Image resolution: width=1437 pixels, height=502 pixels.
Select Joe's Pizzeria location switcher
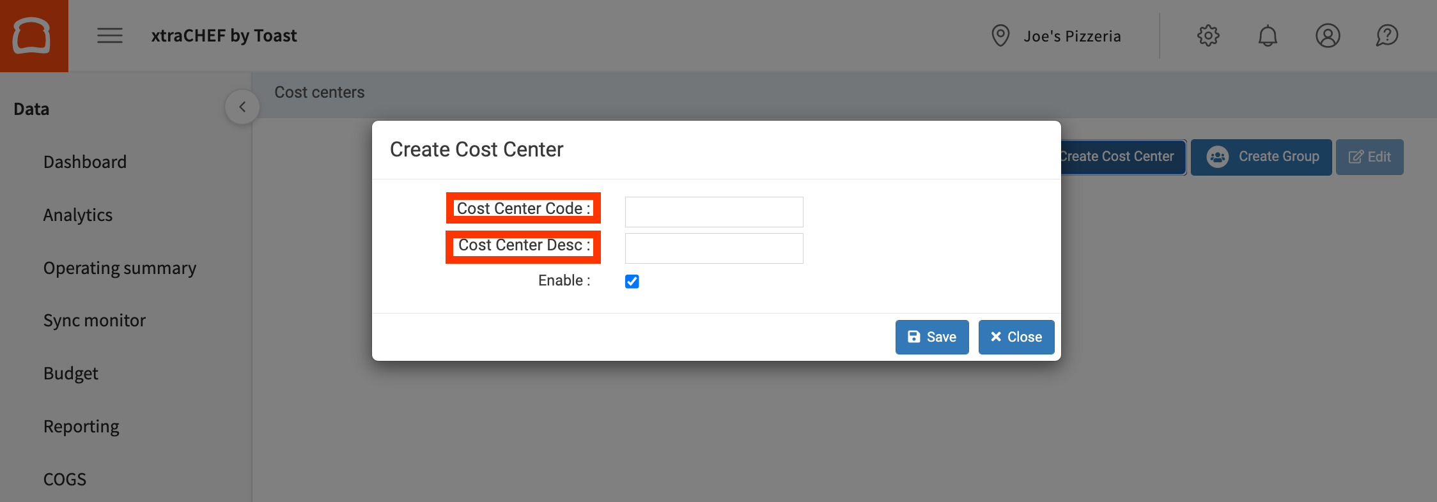tap(1072, 36)
